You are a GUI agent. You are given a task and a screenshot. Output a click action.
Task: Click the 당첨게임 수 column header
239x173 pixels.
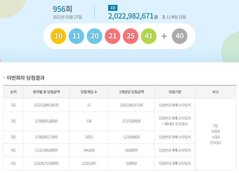pyautogui.click(x=89, y=92)
